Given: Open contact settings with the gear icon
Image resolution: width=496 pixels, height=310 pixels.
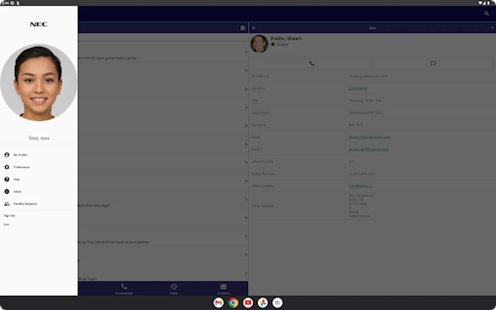Looking at the screenshot, I should tap(242, 28).
